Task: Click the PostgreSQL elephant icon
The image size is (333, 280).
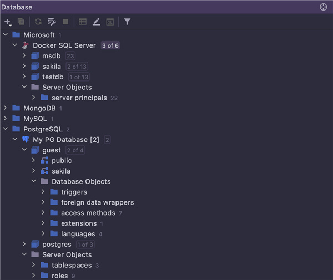Action: point(26,140)
